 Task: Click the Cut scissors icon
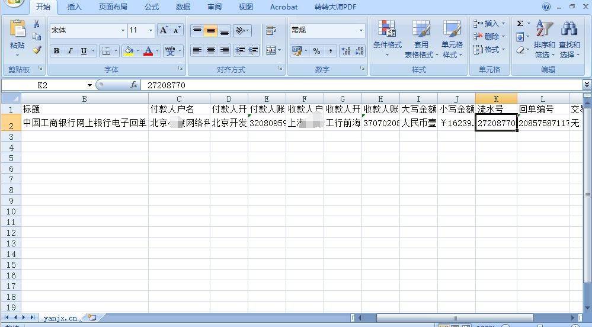point(37,24)
